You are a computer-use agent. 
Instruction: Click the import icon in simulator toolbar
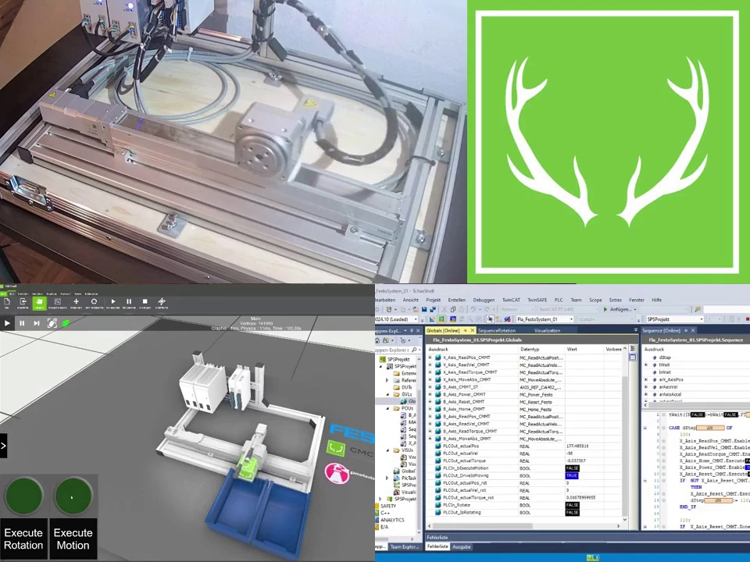tap(23, 303)
